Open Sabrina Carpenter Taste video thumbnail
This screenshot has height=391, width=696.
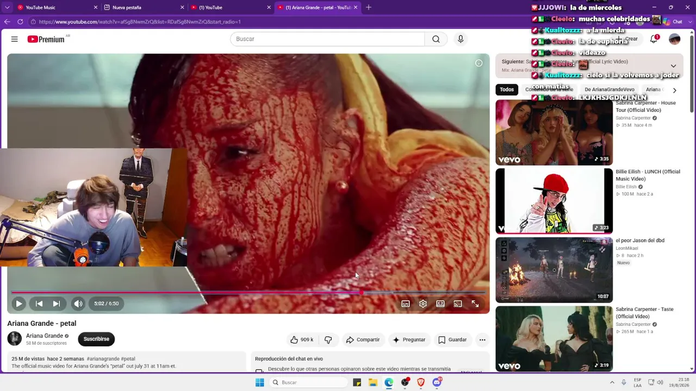click(554, 339)
